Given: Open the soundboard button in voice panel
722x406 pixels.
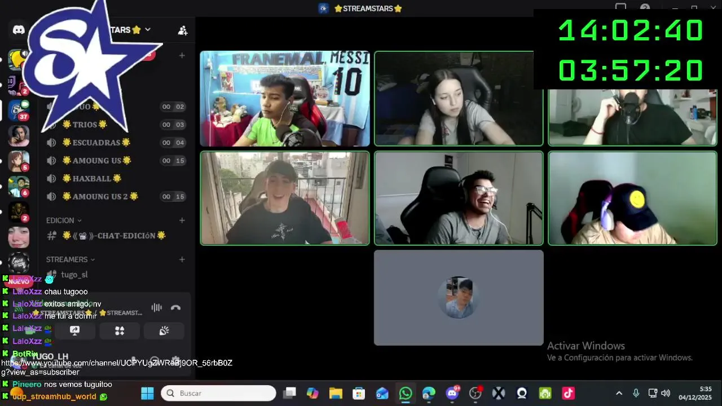Looking at the screenshot, I should (x=164, y=331).
